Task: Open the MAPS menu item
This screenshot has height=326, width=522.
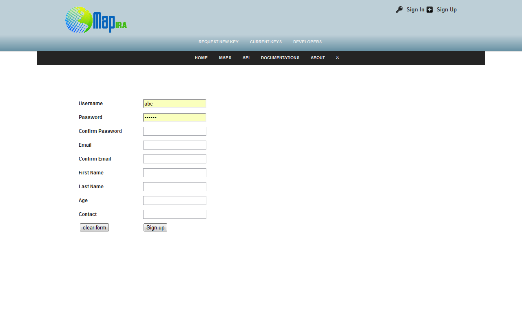Action: pyautogui.click(x=225, y=57)
